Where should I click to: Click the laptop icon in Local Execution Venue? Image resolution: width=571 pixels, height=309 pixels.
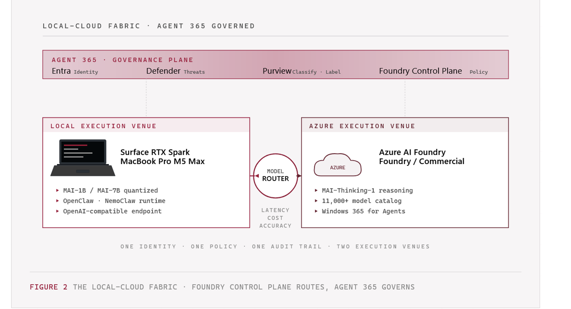point(83,158)
